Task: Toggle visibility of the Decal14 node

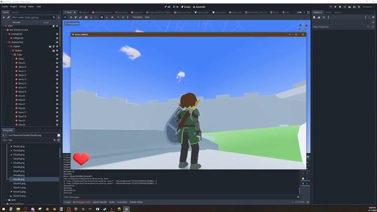Action: coord(57,84)
